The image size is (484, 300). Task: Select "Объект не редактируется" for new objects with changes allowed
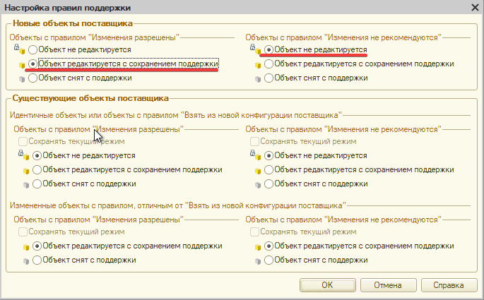tap(33, 50)
